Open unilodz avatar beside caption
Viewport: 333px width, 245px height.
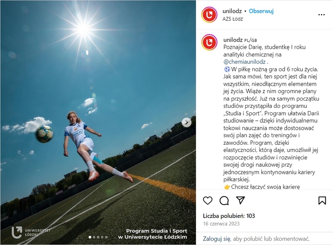coord(209,42)
